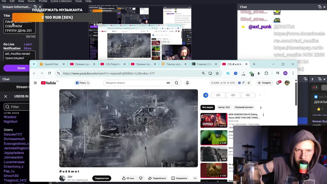This screenshot has width=327, height=184.
Task: Open the Learn More link
Action: 28,46
